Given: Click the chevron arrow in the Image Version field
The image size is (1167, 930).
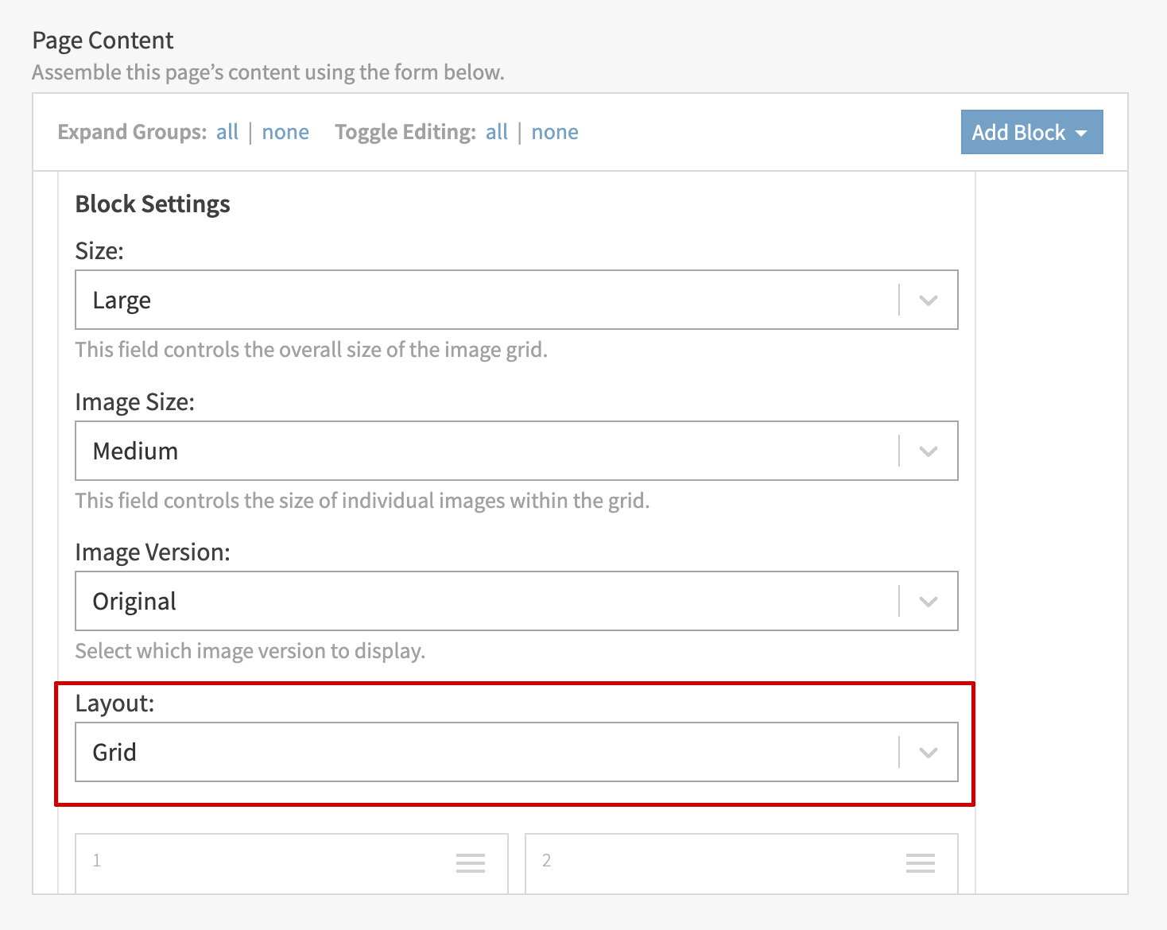Looking at the screenshot, I should (x=928, y=602).
